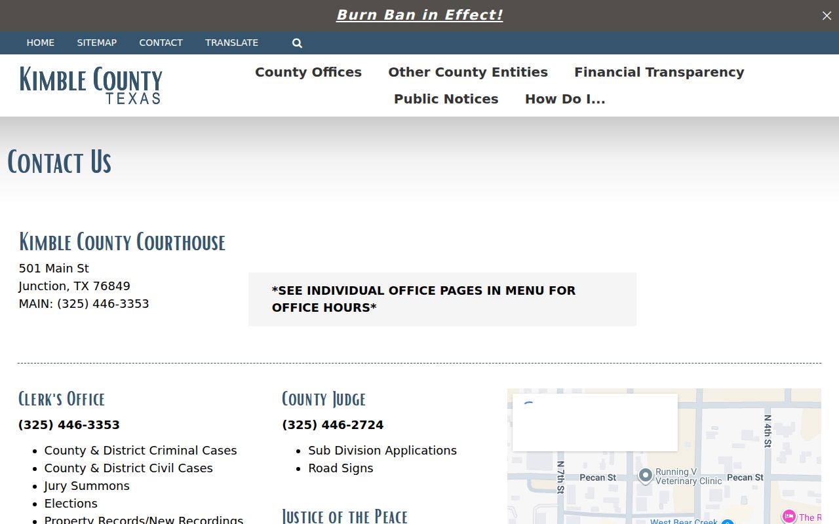Open the CONTACT link in top bar
839x524 pixels.
coord(161,43)
